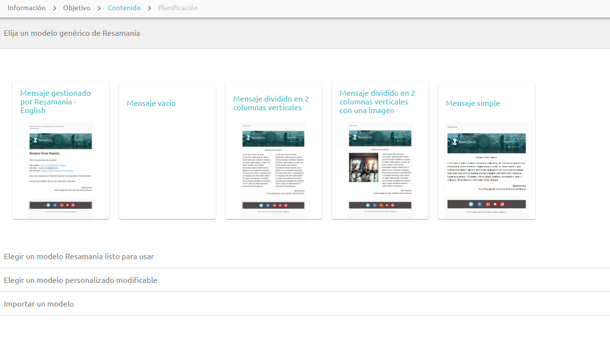
Task: Expand 'Elegir un modelo Resamania listo para usar'
Action: [x=305, y=256]
